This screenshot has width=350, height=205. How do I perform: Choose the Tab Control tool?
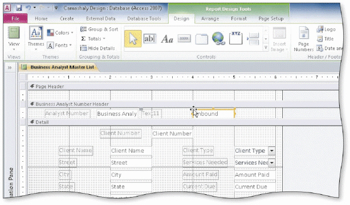(x=201, y=39)
